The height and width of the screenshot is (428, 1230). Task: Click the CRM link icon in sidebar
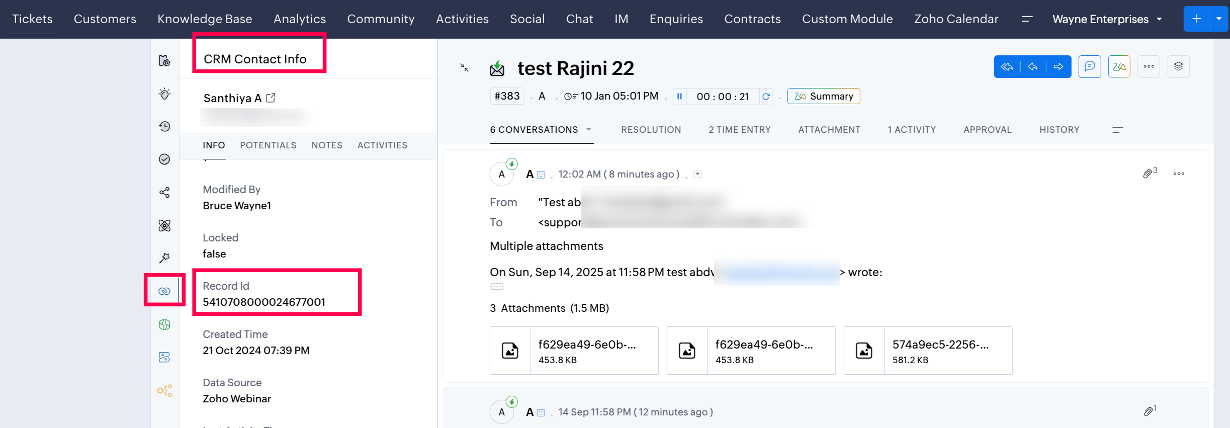point(164,291)
